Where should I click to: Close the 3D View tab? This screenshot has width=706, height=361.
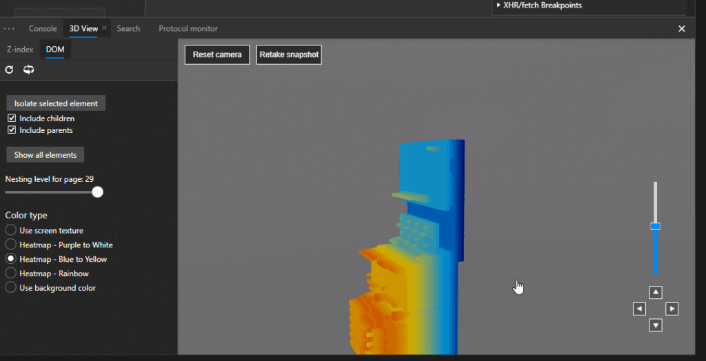tap(105, 28)
